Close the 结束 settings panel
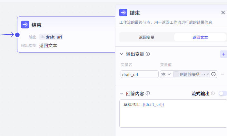 (223, 13)
